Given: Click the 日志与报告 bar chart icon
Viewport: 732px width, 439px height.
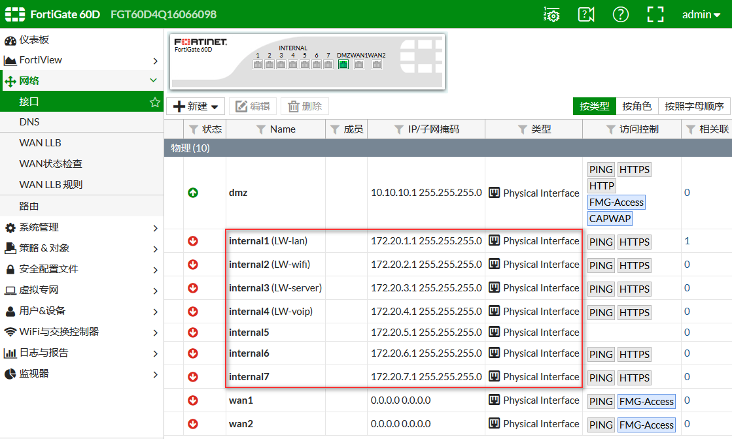Looking at the screenshot, I should click(x=10, y=353).
